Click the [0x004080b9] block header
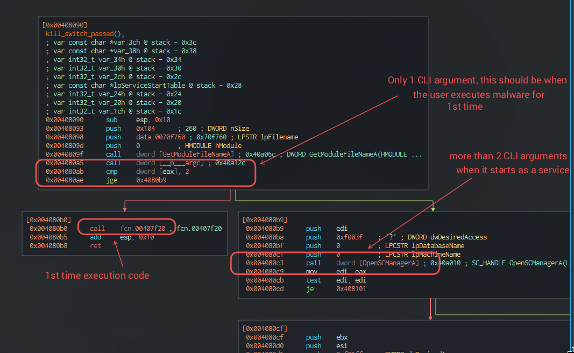 tap(265, 220)
